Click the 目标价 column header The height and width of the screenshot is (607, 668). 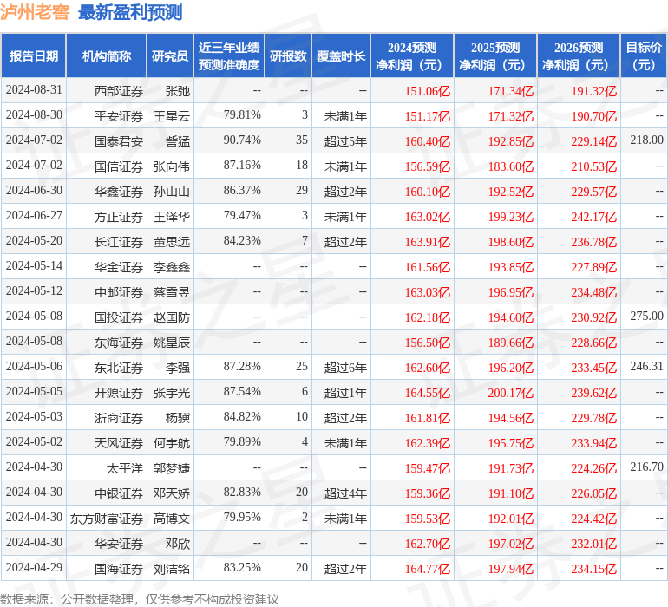[644, 55]
